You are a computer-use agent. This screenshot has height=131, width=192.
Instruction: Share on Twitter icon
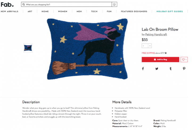(x=157, y=69)
